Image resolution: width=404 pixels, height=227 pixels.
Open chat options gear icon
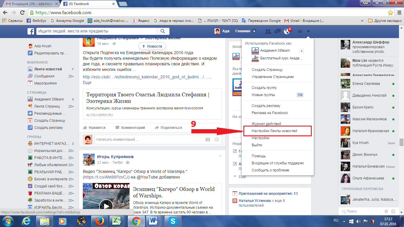[386, 211]
